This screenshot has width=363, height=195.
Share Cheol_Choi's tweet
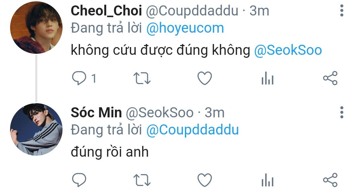coord(330,78)
